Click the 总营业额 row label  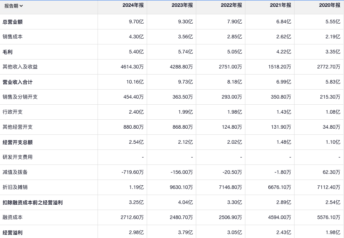coord(13,22)
